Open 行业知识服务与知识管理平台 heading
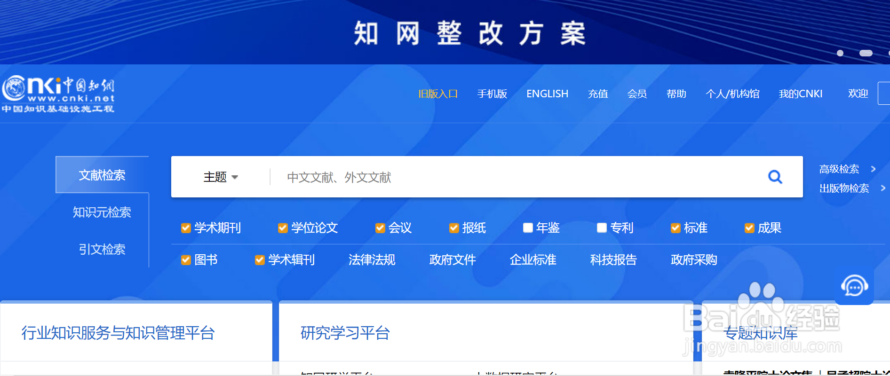The width and height of the screenshot is (890, 376). [118, 333]
